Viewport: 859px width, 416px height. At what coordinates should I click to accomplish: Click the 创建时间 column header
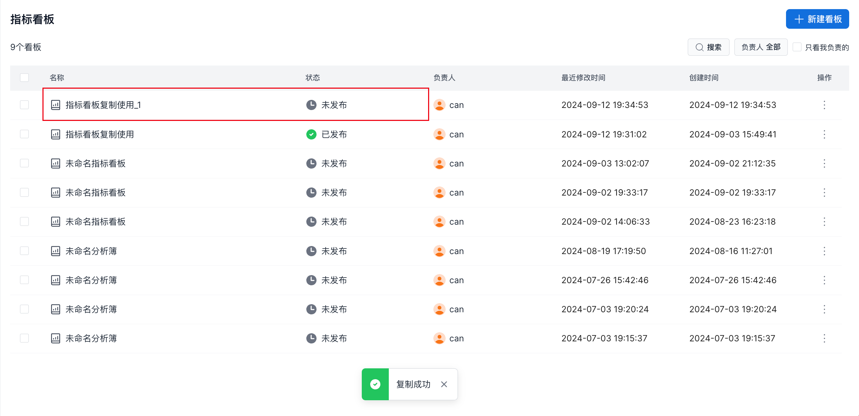pyautogui.click(x=704, y=77)
